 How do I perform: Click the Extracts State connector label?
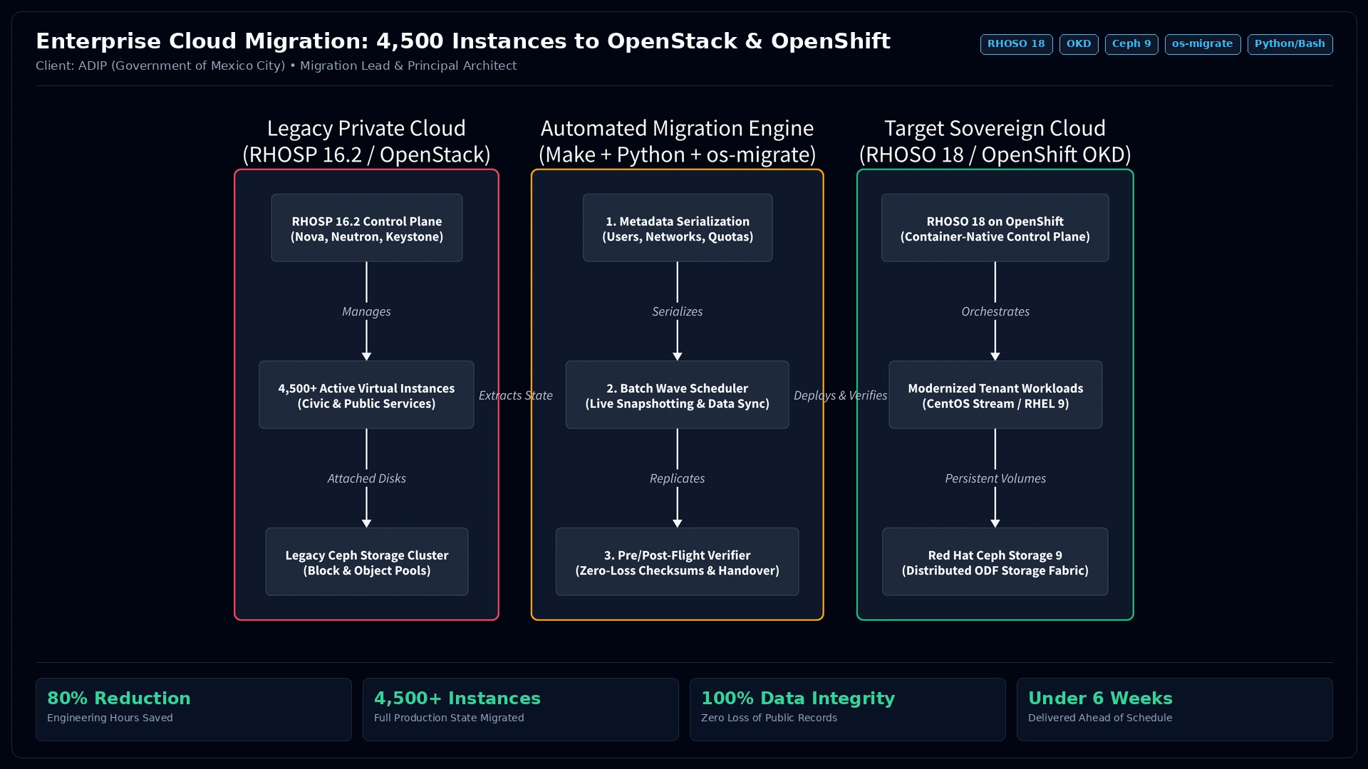[x=515, y=395]
